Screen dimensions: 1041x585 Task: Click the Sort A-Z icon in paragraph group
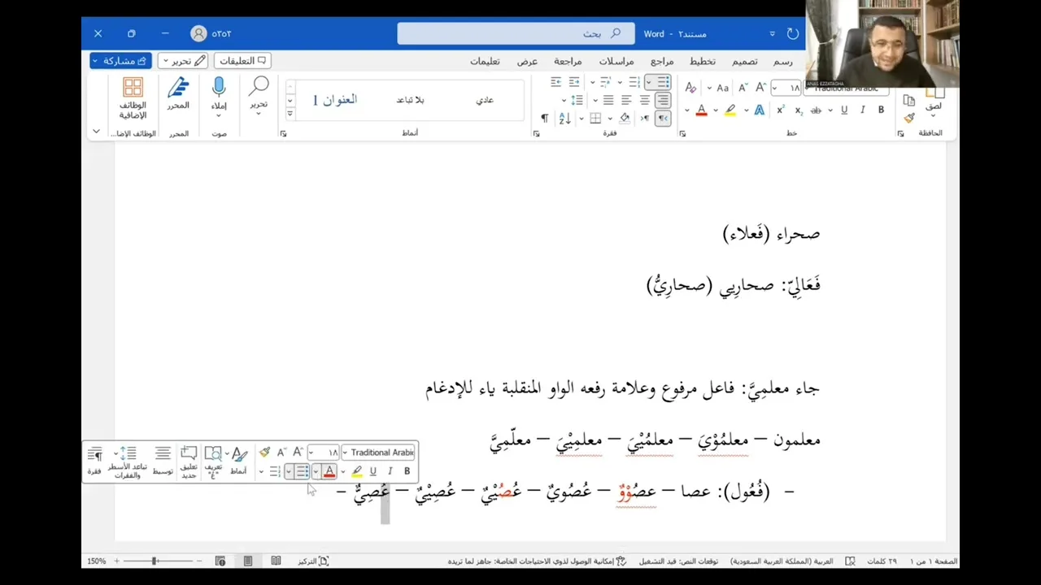pyautogui.click(x=564, y=119)
